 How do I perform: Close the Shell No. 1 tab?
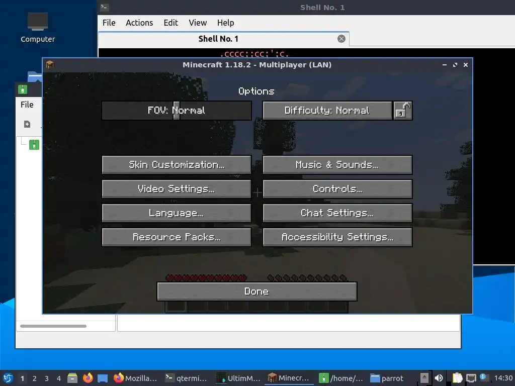341,39
